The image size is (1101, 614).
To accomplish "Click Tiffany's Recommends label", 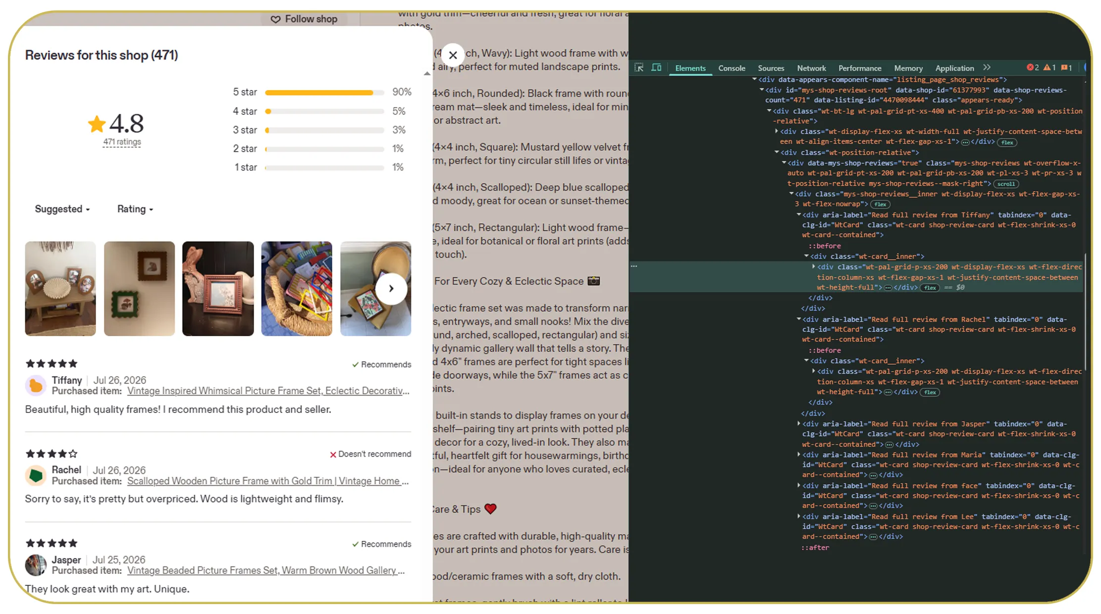I will 381,364.
